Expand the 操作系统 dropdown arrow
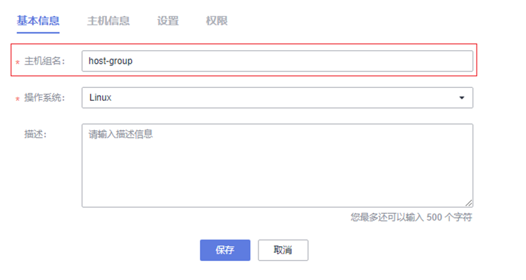Image resolution: width=526 pixels, height=280 pixels. 462,98
